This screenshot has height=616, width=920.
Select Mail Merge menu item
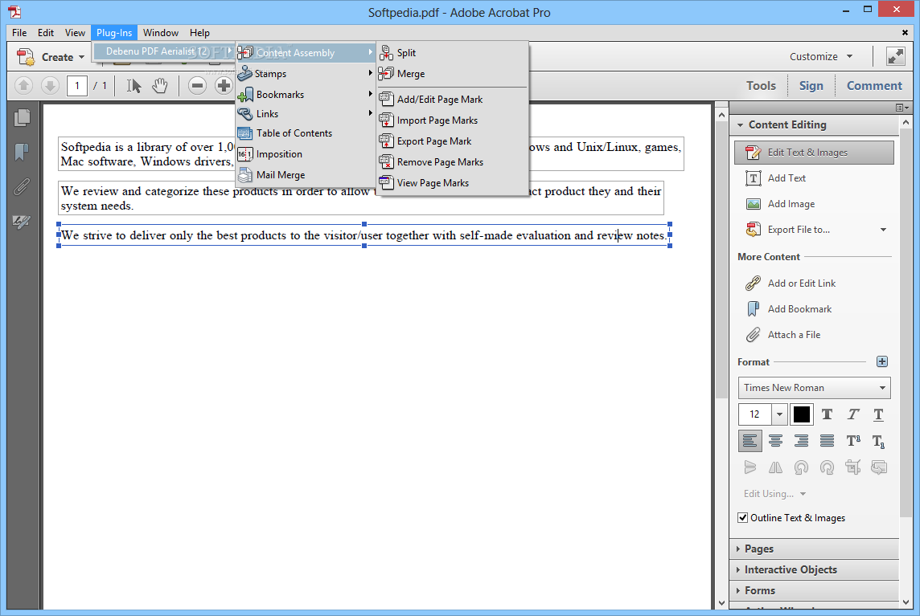pyautogui.click(x=305, y=174)
